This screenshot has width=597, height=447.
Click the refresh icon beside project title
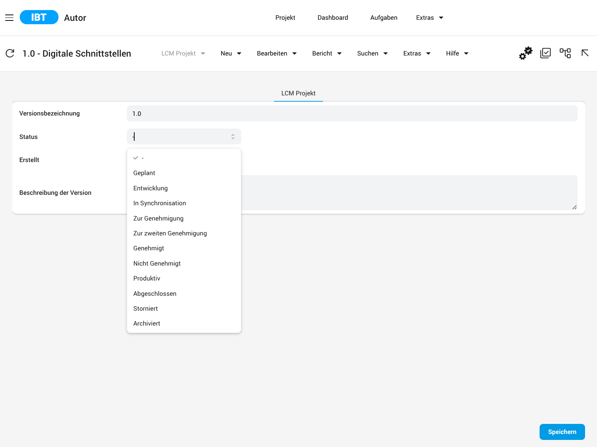click(10, 53)
